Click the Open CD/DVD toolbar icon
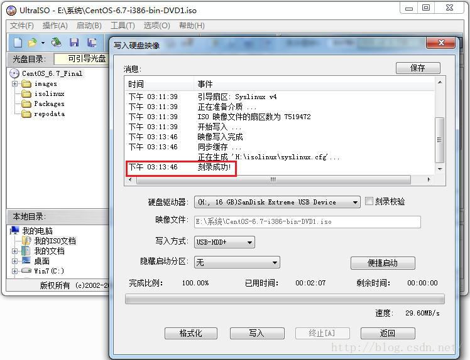 (56, 43)
